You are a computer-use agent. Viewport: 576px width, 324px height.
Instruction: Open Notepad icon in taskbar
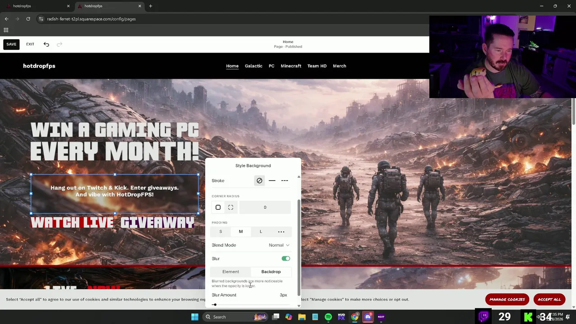click(315, 317)
